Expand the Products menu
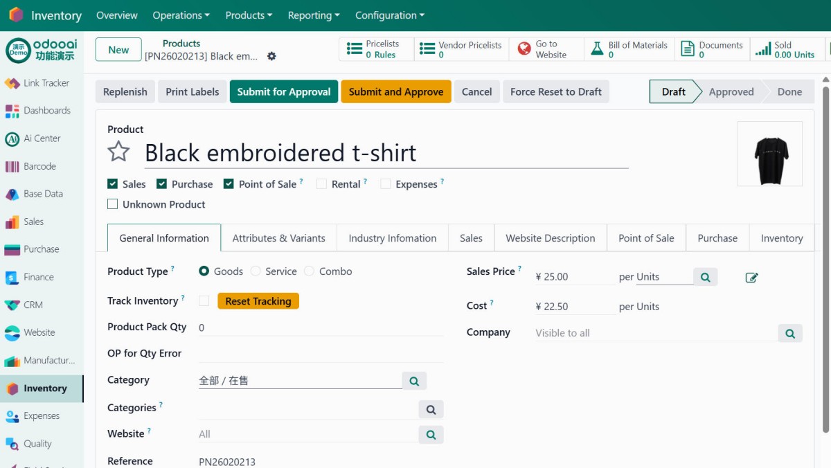 pyautogui.click(x=249, y=15)
